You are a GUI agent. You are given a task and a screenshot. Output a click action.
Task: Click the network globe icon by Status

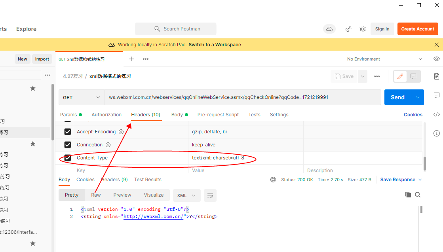click(273, 180)
